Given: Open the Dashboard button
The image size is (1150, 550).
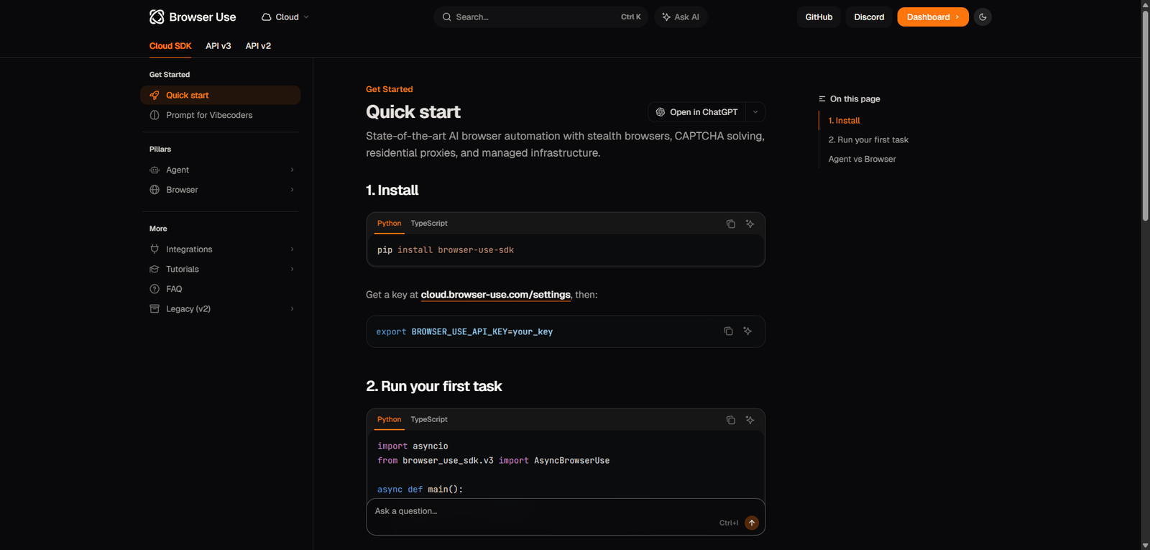Looking at the screenshot, I should point(932,17).
